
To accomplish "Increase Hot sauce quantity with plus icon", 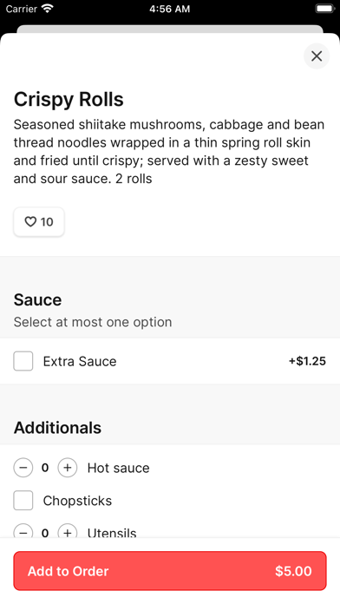I will [x=68, y=467].
